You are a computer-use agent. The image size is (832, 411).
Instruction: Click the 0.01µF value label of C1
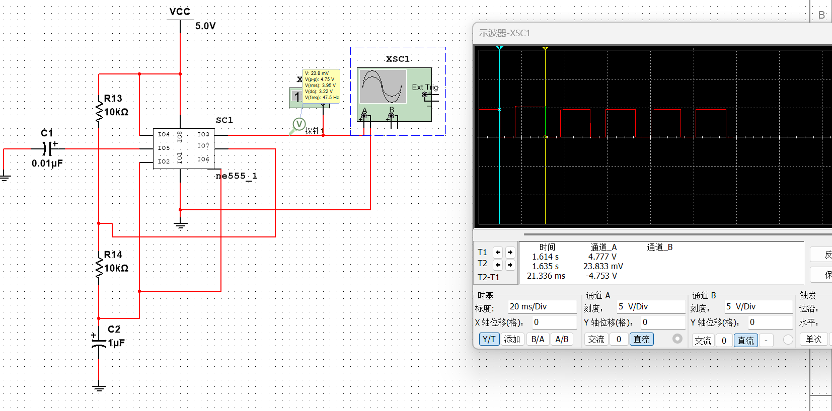[x=47, y=163]
